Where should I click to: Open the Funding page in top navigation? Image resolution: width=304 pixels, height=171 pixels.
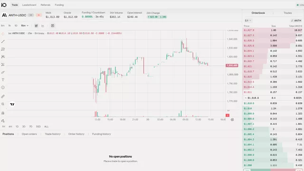pyautogui.click(x=59, y=5)
